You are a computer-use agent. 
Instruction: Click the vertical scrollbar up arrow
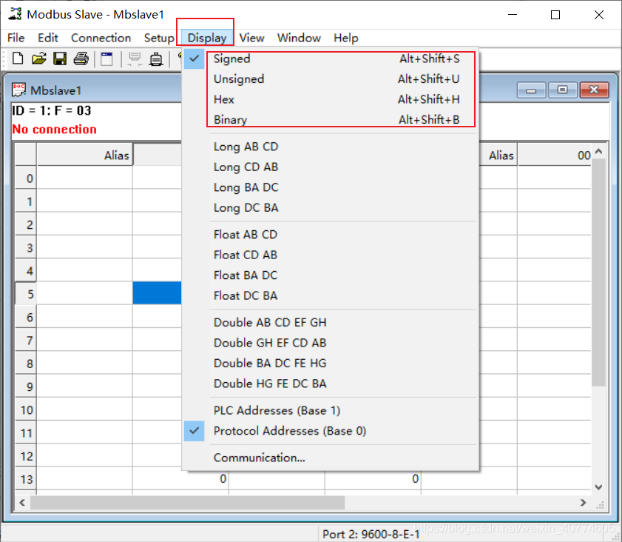click(599, 151)
